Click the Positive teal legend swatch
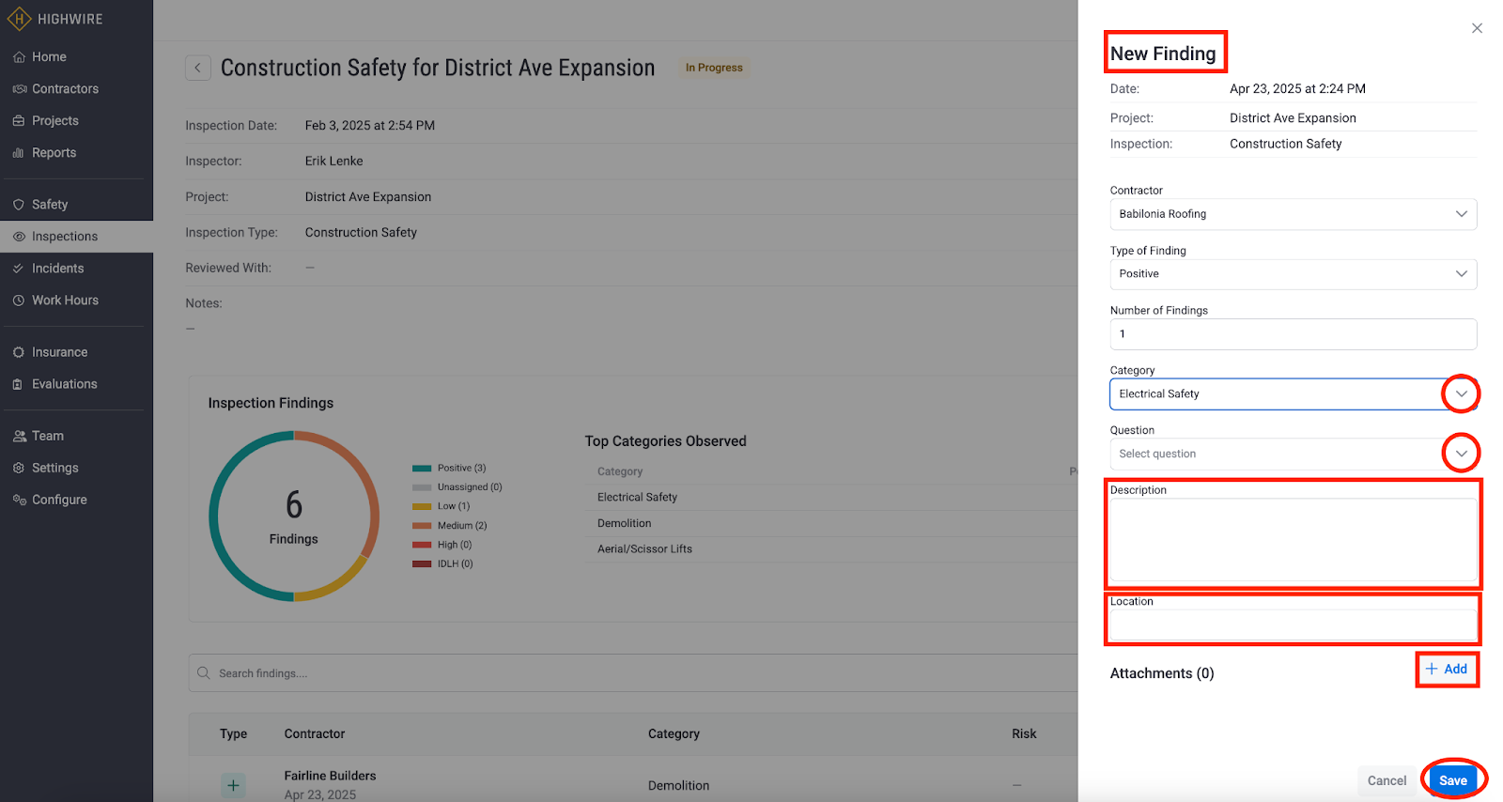The height and width of the screenshot is (802, 1503). 422,468
